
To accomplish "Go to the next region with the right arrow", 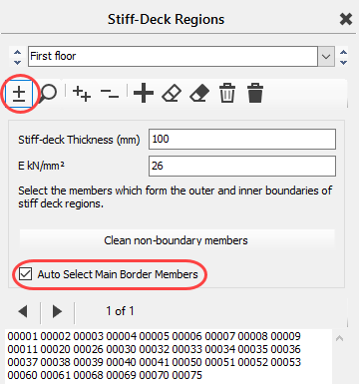I will click(x=57, y=311).
